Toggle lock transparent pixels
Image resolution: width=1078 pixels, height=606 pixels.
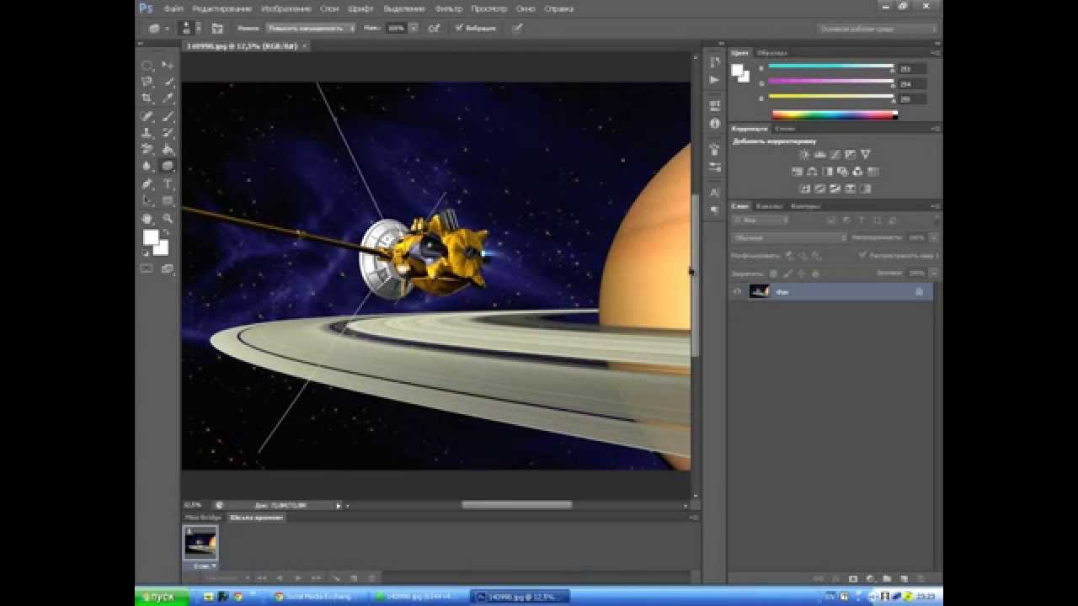pos(775,274)
